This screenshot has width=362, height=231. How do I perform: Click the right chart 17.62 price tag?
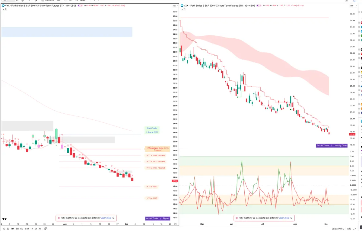(353, 134)
